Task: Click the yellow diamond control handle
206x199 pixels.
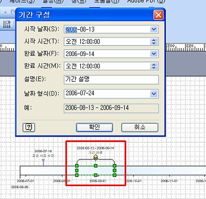Action: pyautogui.click(x=96, y=156)
